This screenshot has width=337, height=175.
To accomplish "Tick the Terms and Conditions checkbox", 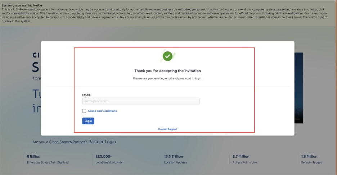I will pos(84,111).
